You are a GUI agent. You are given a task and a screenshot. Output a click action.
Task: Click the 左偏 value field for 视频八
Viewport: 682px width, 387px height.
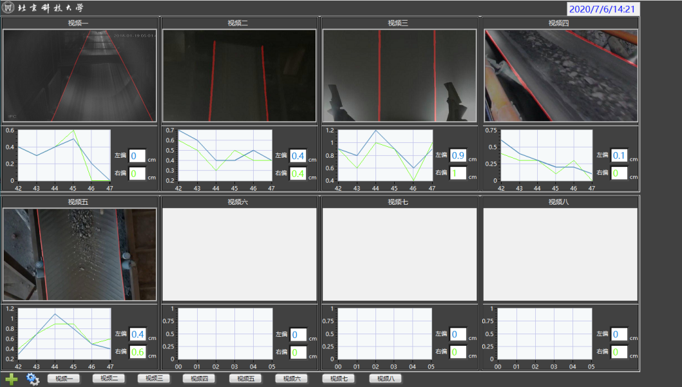(619, 334)
